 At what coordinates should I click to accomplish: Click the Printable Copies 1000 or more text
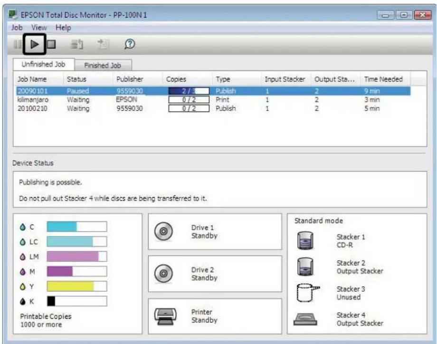click(46, 320)
